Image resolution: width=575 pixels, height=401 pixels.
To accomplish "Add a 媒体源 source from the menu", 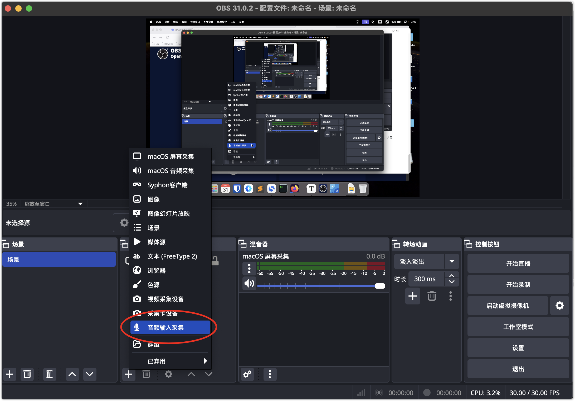I will [x=170, y=242].
